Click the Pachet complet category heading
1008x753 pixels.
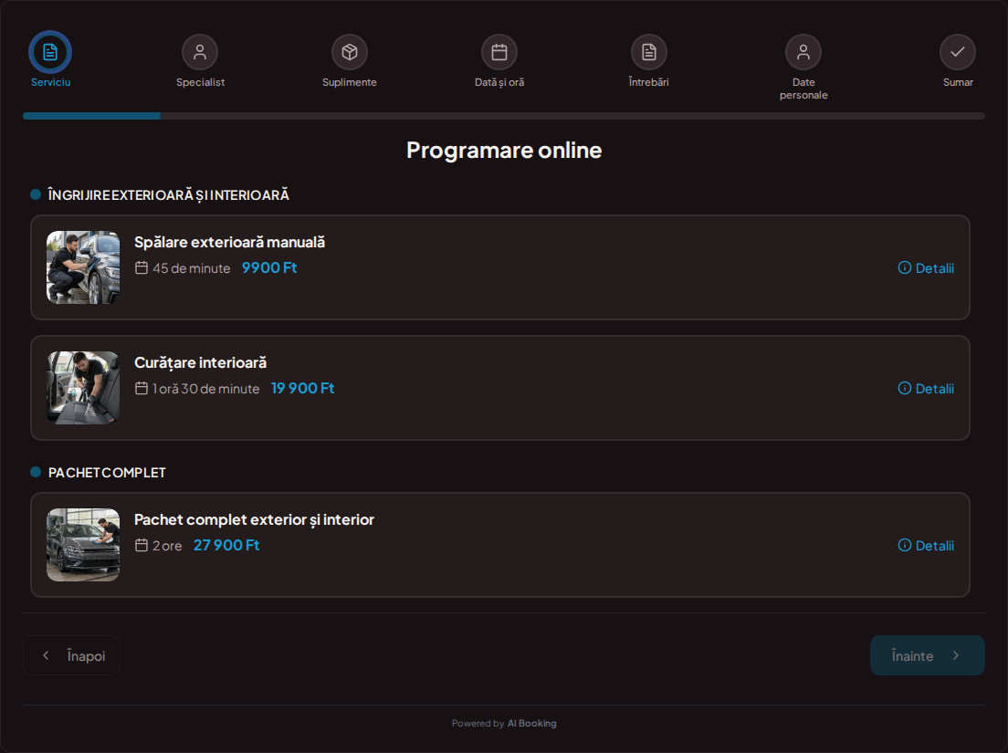click(107, 473)
